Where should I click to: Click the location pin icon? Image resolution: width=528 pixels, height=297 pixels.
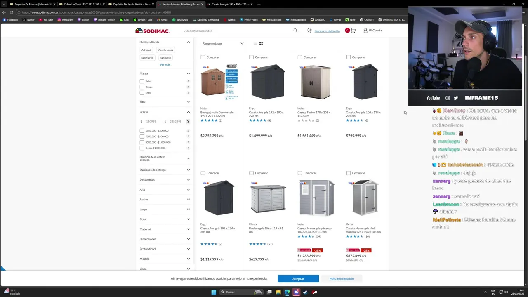click(x=309, y=31)
